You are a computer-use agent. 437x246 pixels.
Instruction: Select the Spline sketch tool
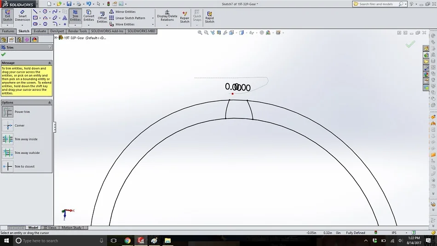click(55, 12)
